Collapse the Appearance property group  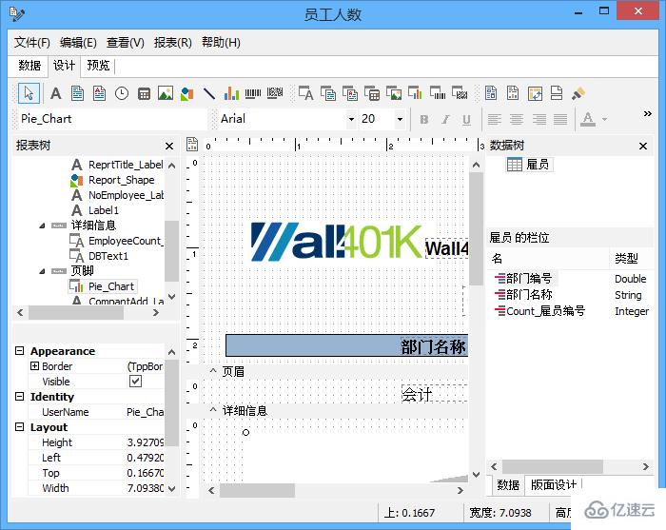pos(20,351)
